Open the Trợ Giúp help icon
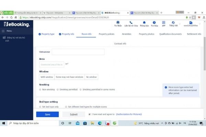206x137 pixels. 154,23
